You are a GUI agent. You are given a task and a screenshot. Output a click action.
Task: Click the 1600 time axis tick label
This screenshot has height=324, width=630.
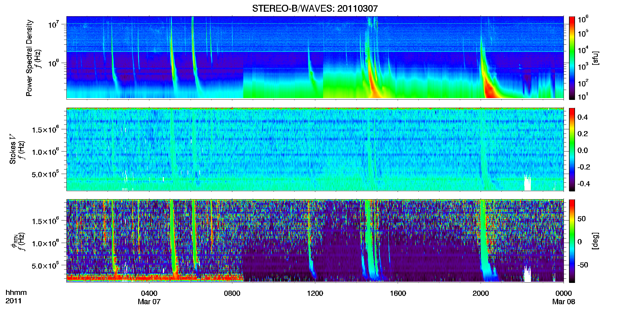click(398, 293)
